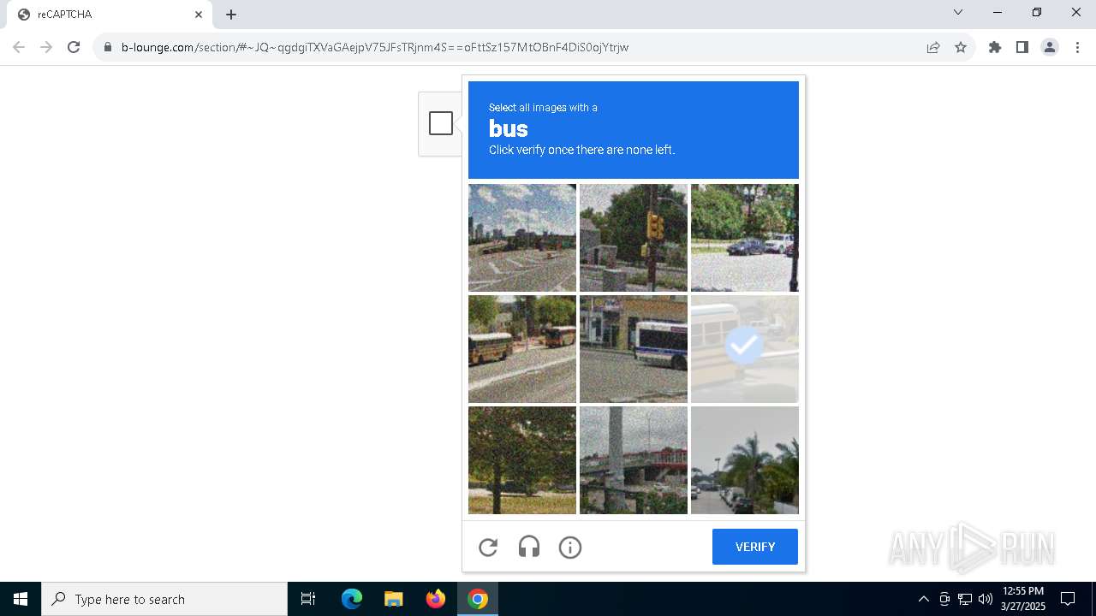Switch to Chrome in taskbar
The height and width of the screenshot is (616, 1096).
click(x=478, y=599)
